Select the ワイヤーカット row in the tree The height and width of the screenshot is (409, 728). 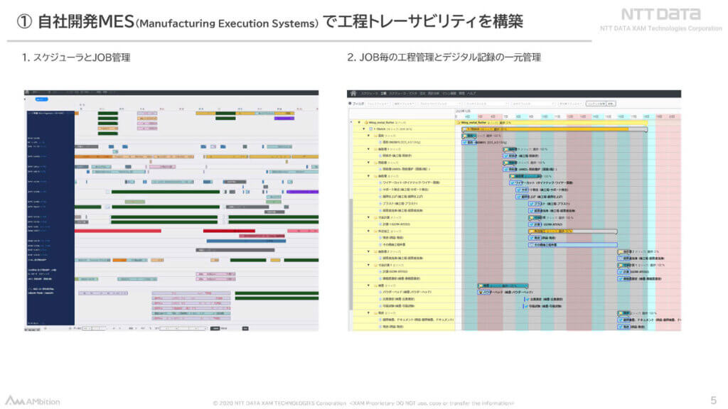pyautogui.click(x=403, y=182)
